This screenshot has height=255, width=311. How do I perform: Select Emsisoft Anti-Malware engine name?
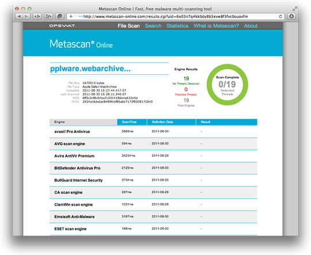point(74,217)
